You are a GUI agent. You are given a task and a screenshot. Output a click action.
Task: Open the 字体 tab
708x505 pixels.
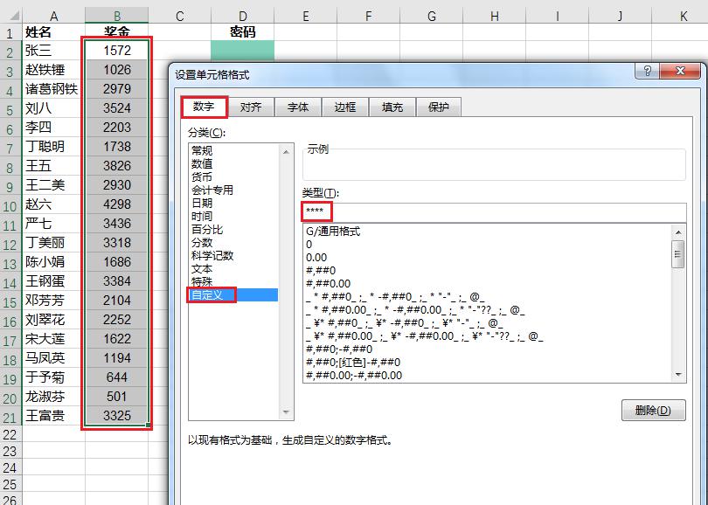[x=298, y=107]
